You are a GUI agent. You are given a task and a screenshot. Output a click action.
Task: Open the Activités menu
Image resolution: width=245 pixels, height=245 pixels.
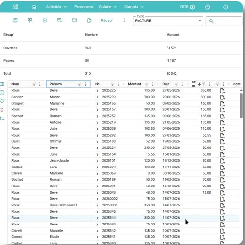coord(56,7)
